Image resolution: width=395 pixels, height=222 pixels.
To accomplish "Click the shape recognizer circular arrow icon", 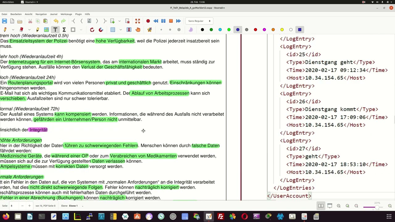I will click(x=92, y=30).
